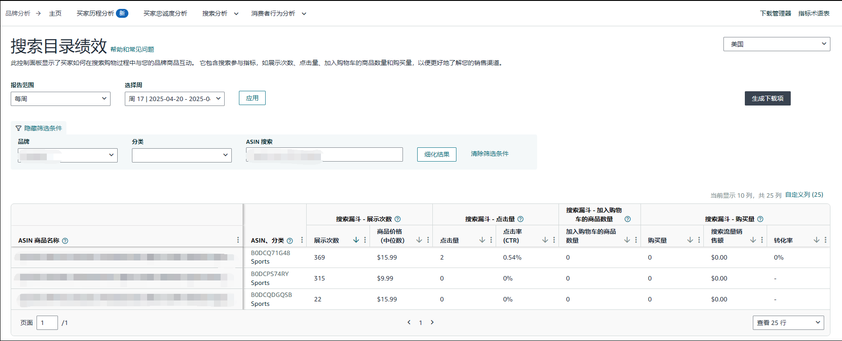Open the 查看 25 行 rows dropdown

pos(788,323)
